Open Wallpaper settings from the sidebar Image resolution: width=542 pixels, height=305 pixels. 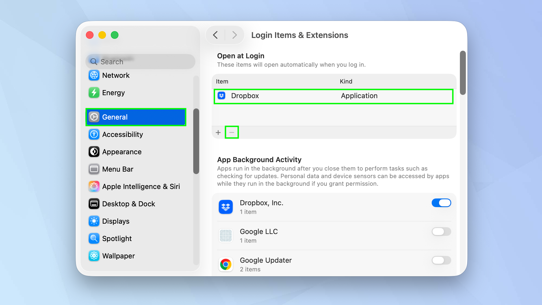tap(118, 256)
